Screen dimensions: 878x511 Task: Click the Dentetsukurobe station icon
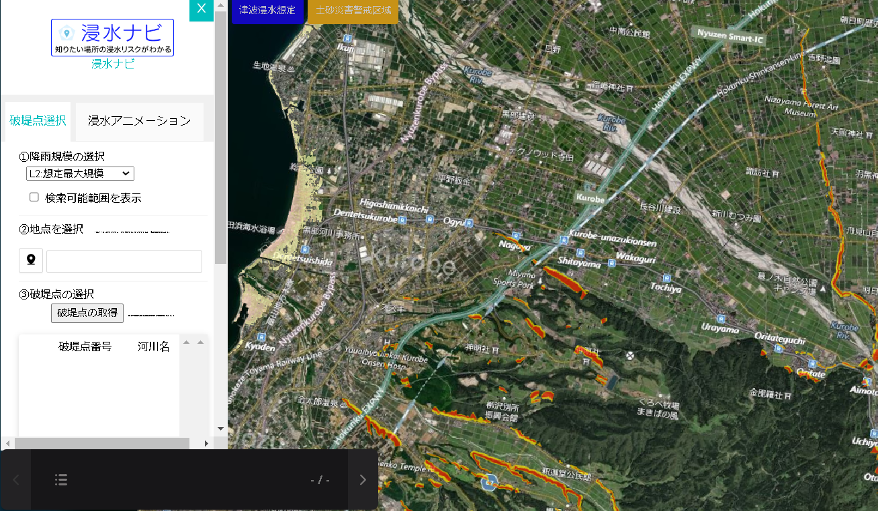point(402,220)
